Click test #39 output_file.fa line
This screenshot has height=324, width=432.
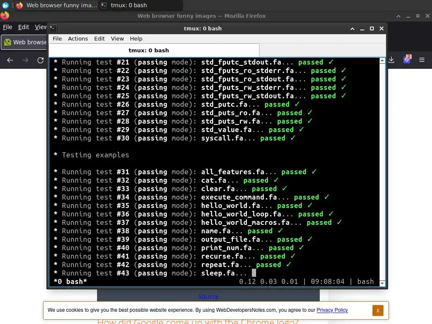point(183,240)
